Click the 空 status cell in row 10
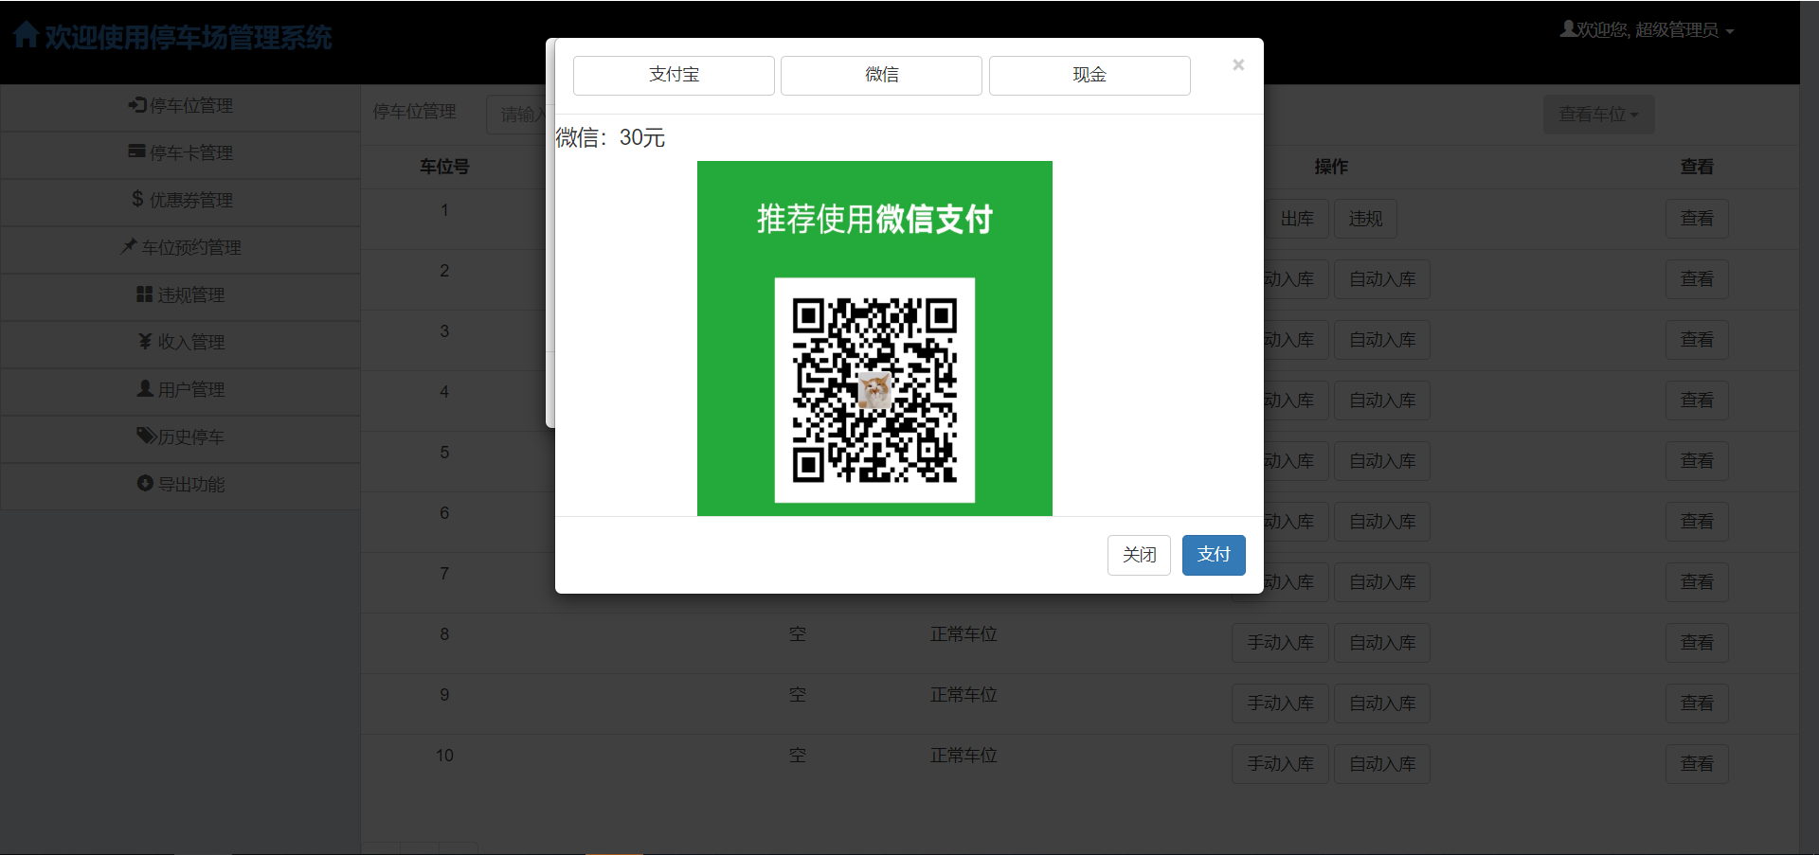 click(798, 756)
